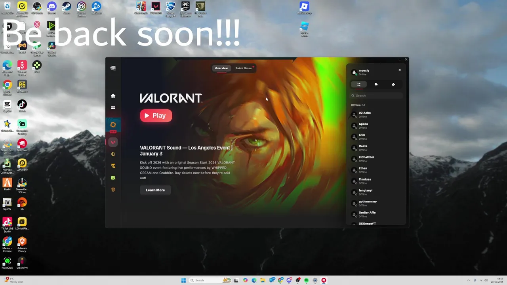Select the Overview tab

[221, 68]
